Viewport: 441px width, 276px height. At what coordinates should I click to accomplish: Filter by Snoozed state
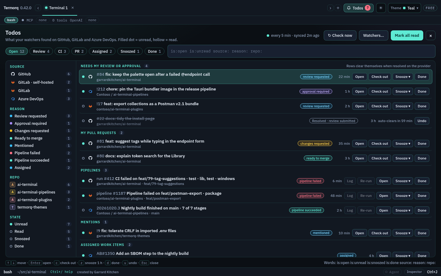click(x=41, y=239)
